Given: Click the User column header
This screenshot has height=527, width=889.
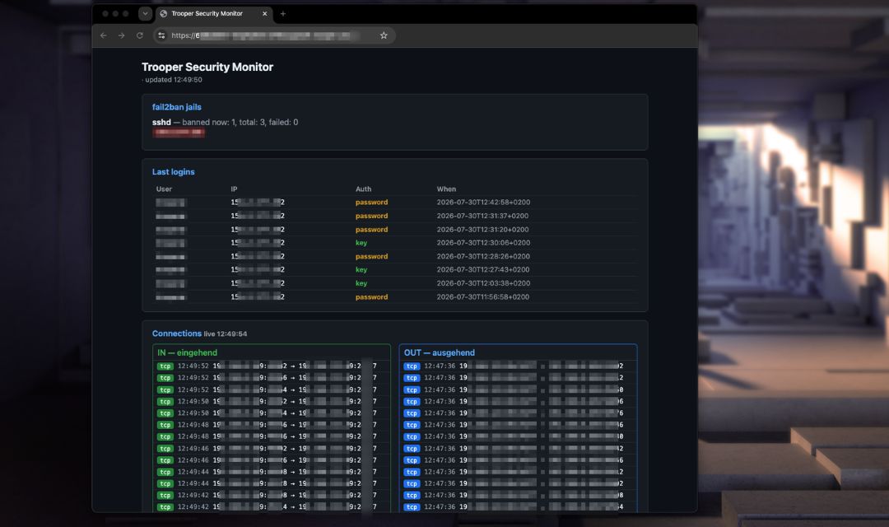Looking at the screenshot, I should tap(164, 189).
